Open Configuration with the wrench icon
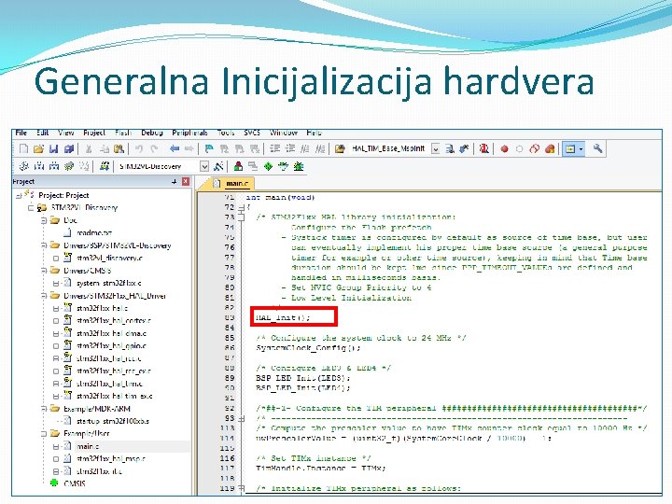Image resolution: width=672 pixels, height=504 pixels. coord(598,148)
